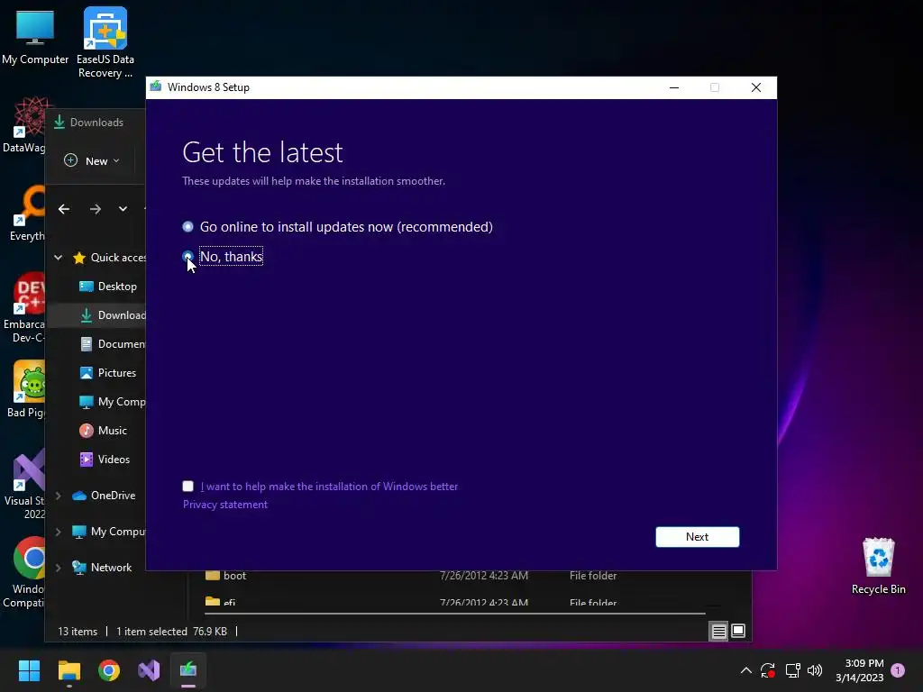Screen dimensions: 923x692
Task: Click Windows Setup app in taskbar
Action: coord(188,670)
